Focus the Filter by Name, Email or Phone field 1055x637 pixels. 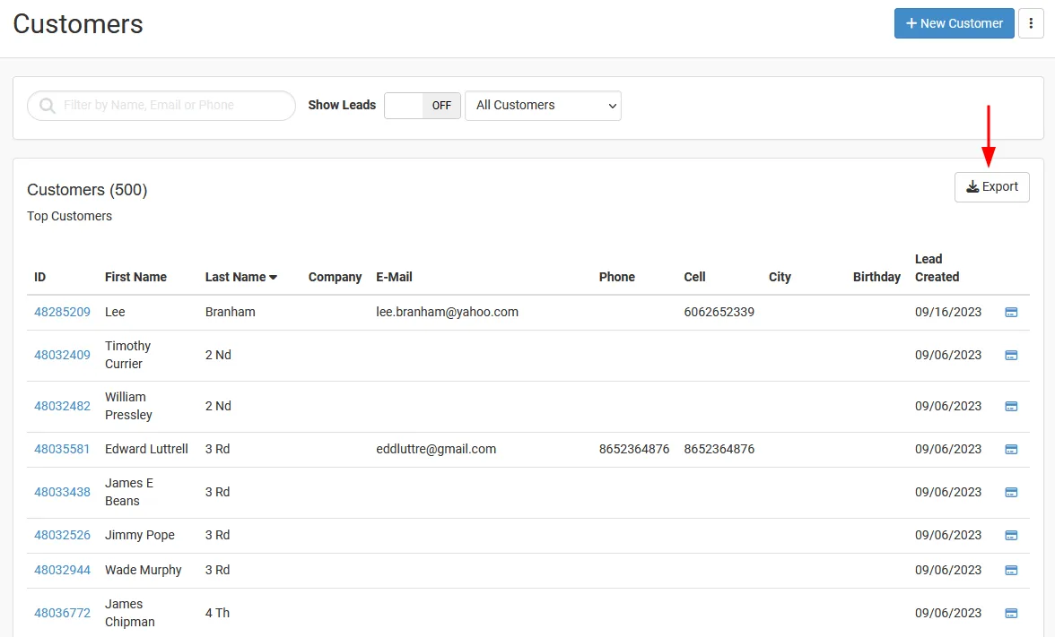click(x=161, y=106)
